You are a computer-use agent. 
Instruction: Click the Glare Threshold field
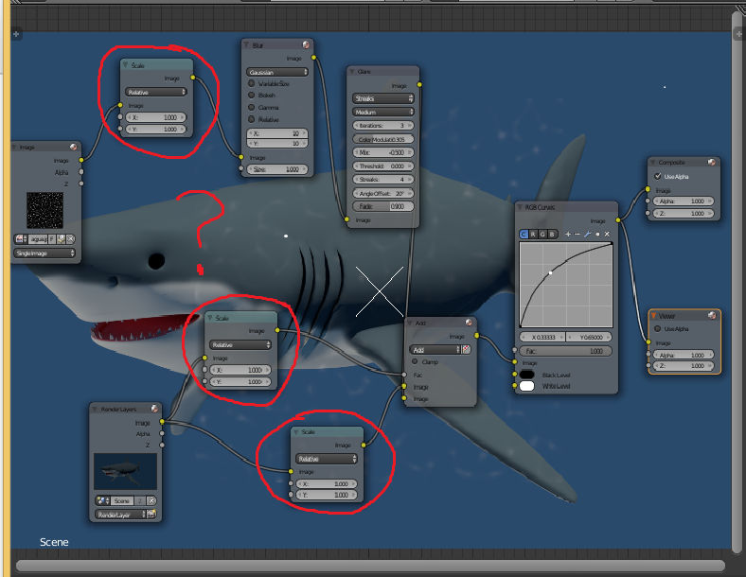pyautogui.click(x=383, y=166)
